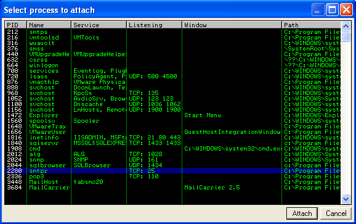This screenshot has width=356, height=224.
Task: Click the Attach button
Action: pyautogui.click(x=302, y=214)
